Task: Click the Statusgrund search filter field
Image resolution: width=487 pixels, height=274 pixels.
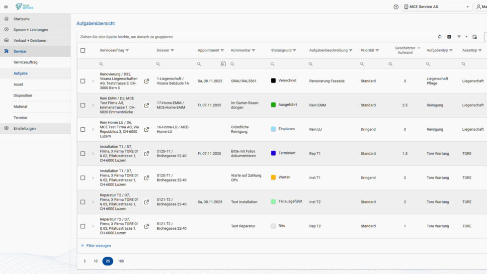Action: 288,64
